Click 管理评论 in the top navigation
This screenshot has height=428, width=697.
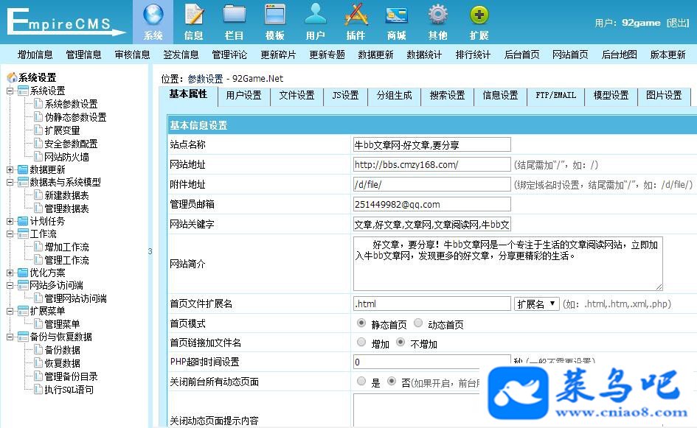coord(229,55)
